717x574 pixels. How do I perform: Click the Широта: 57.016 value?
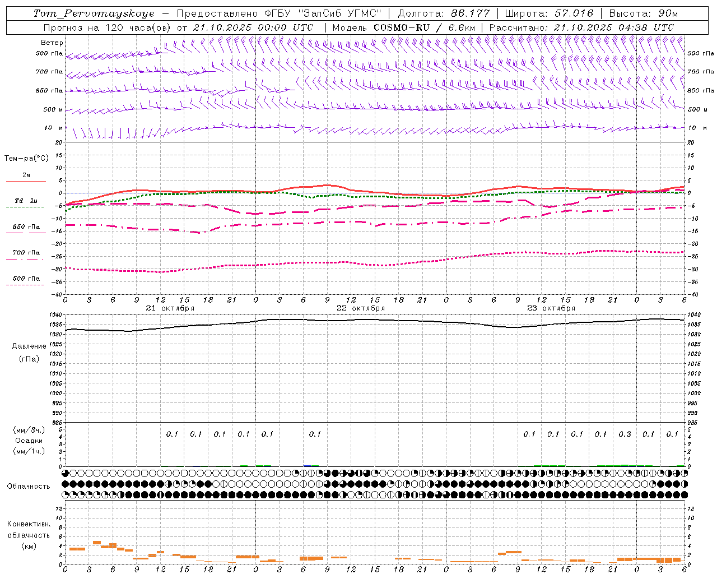point(549,13)
